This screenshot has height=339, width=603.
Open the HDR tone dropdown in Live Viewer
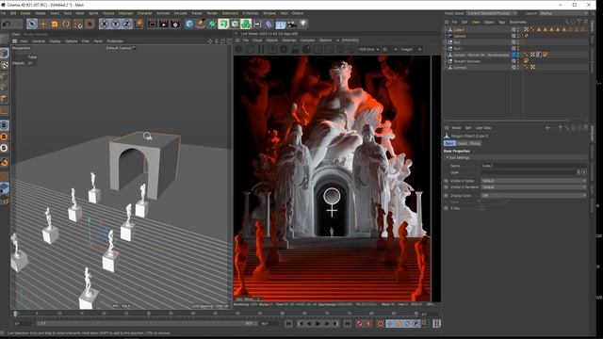click(x=368, y=49)
